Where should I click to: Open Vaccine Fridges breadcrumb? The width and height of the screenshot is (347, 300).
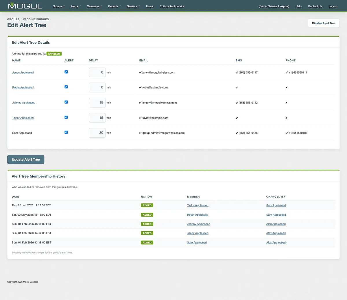click(x=36, y=19)
